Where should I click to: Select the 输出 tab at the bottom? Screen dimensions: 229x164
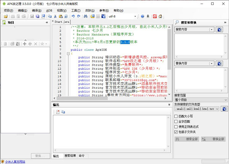tap(56, 156)
